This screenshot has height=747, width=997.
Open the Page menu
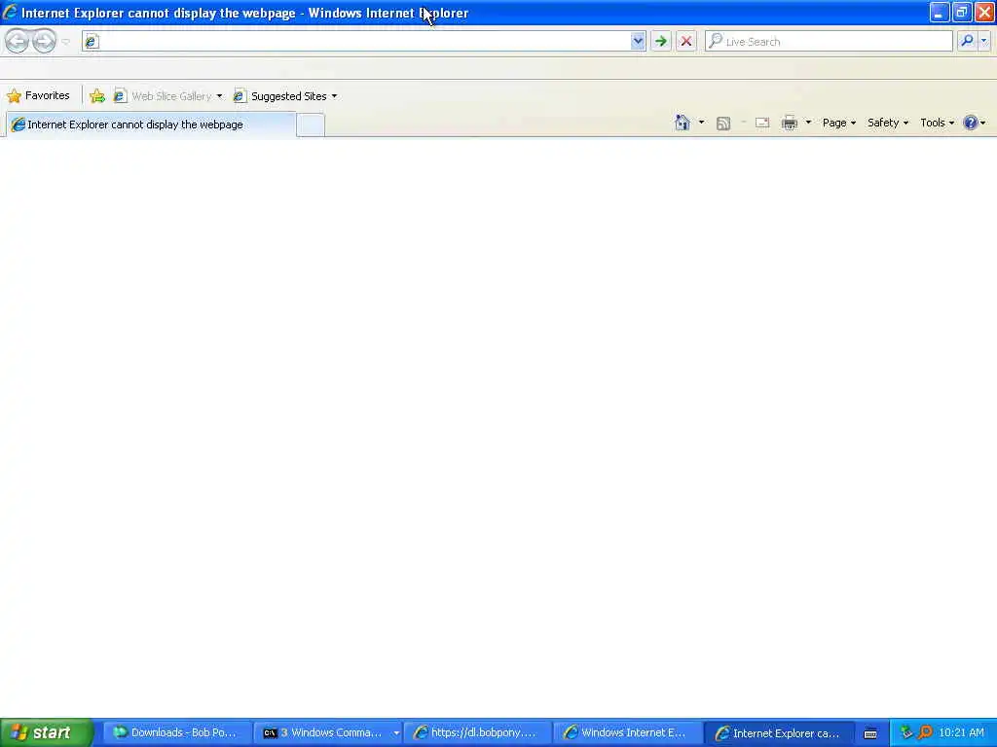[839, 123]
